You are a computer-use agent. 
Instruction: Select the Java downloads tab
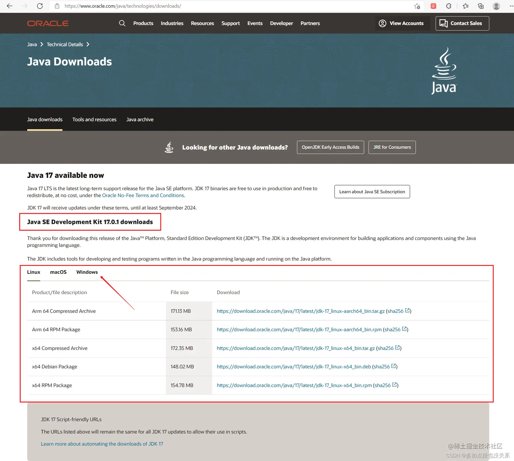click(45, 120)
